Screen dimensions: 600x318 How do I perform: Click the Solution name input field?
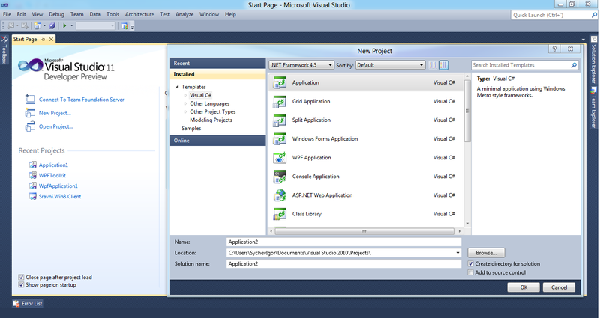pyautogui.click(x=343, y=264)
